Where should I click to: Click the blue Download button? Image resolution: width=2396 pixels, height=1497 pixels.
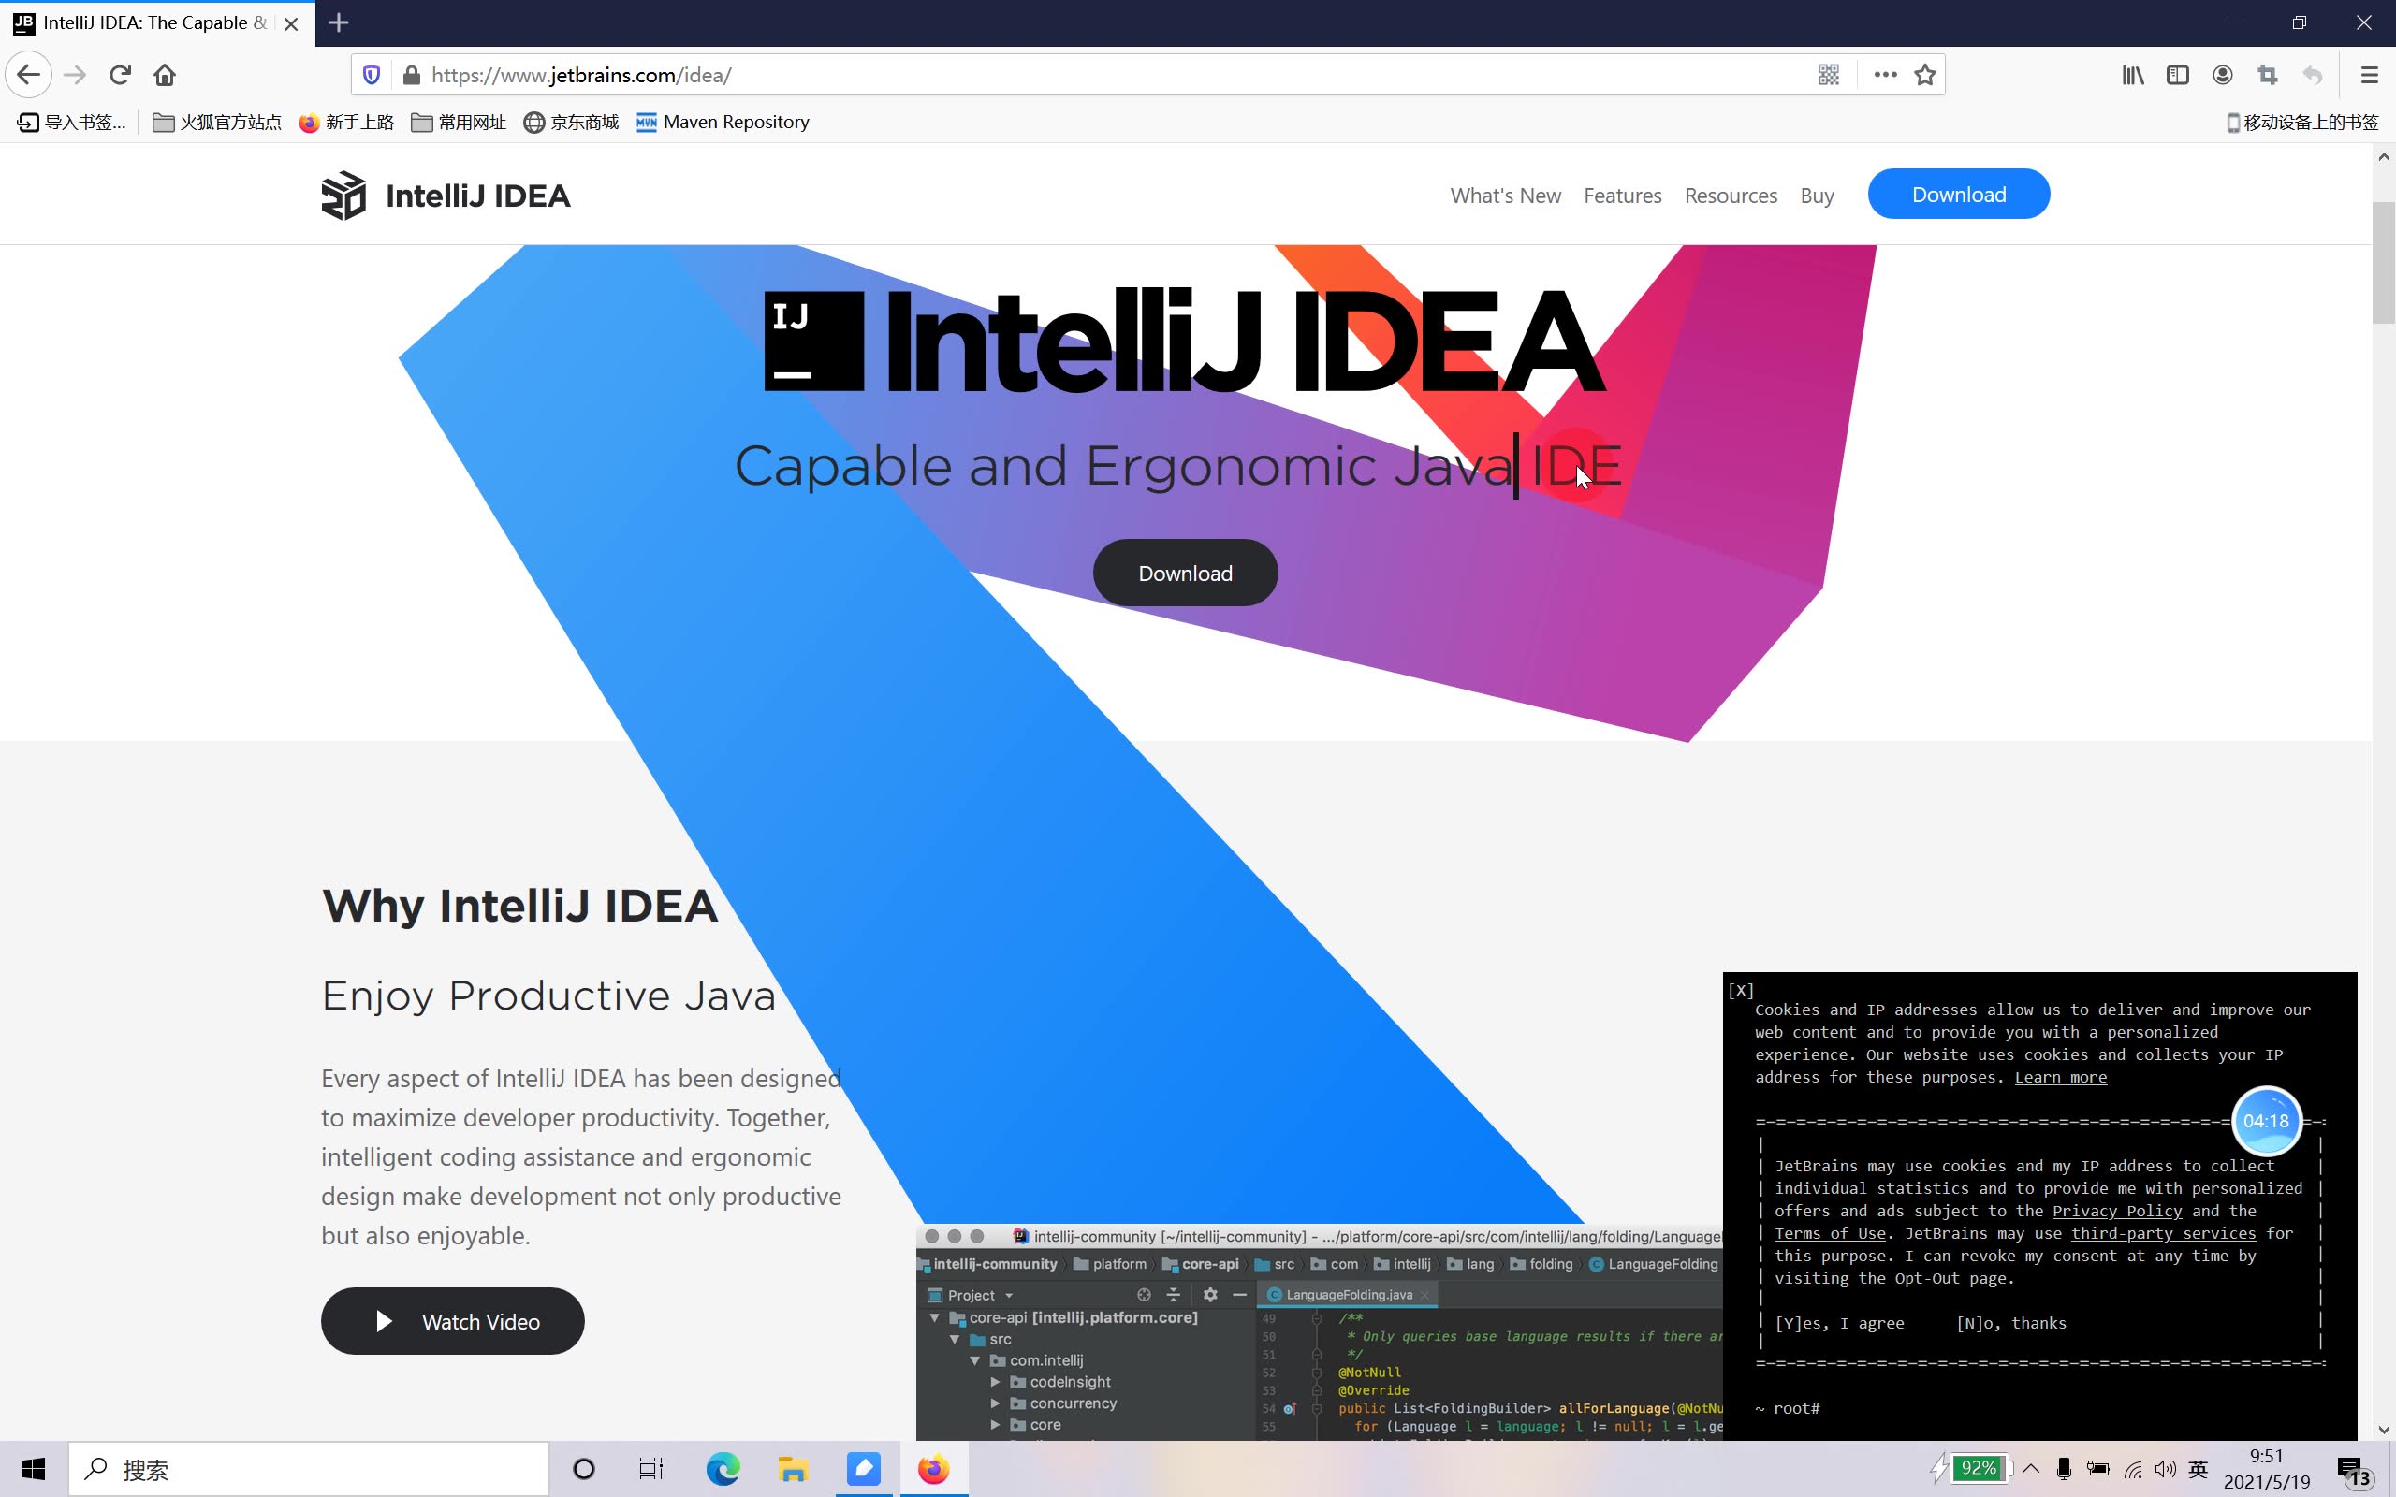point(1957,194)
